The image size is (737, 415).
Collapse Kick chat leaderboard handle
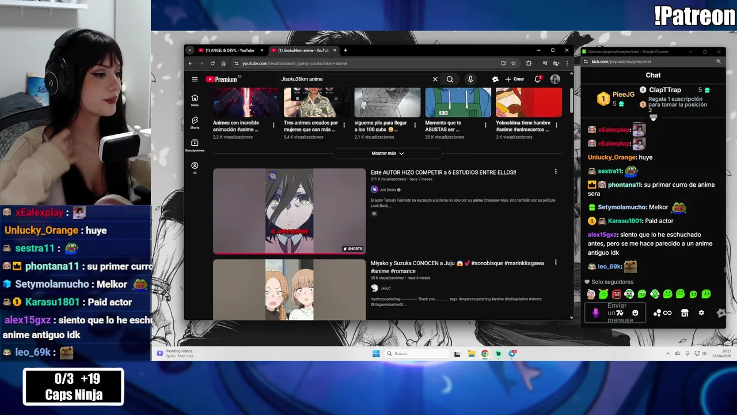click(653, 118)
